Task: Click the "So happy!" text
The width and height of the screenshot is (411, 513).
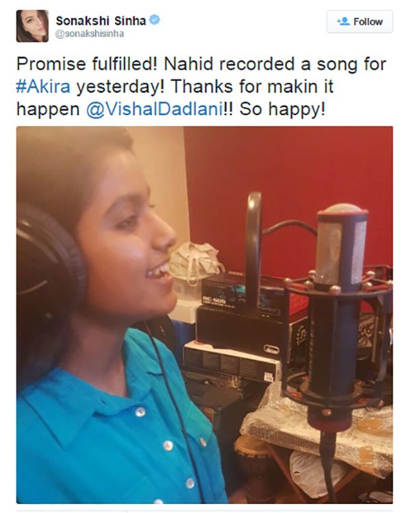Action: (x=283, y=110)
